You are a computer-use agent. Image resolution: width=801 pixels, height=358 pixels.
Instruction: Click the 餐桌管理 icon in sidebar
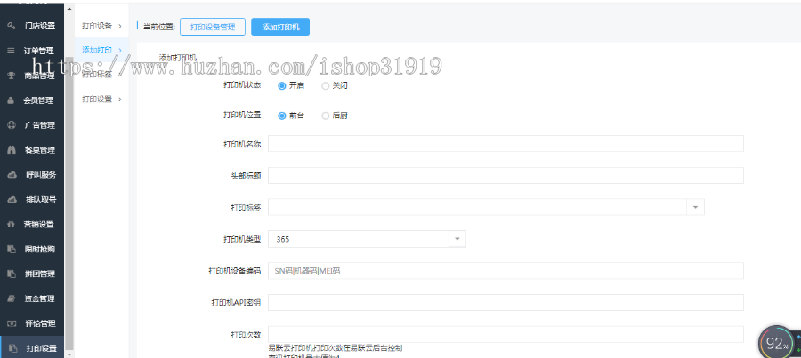tap(12, 150)
